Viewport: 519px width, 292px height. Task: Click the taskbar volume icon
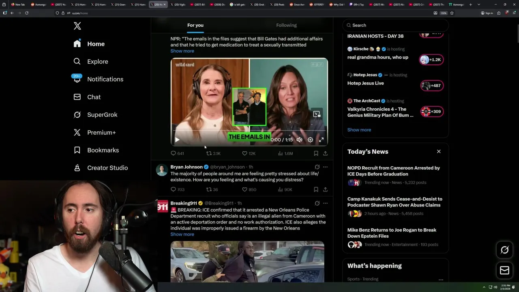[495, 287]
